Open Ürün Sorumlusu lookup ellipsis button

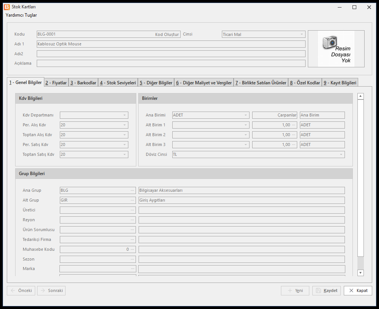(x=132, y=230)
